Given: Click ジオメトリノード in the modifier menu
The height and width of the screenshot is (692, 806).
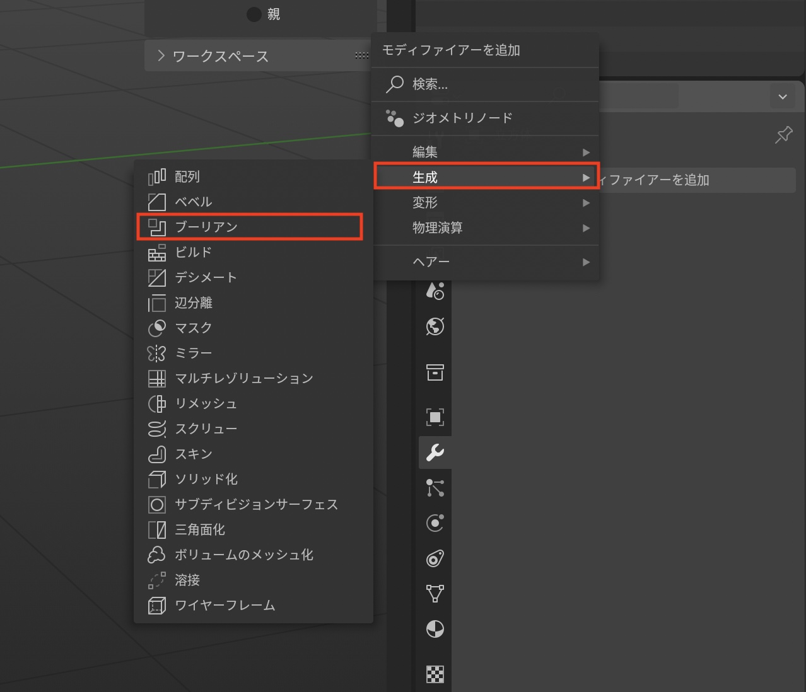Looking at the screenshot, I should (462, 118).
